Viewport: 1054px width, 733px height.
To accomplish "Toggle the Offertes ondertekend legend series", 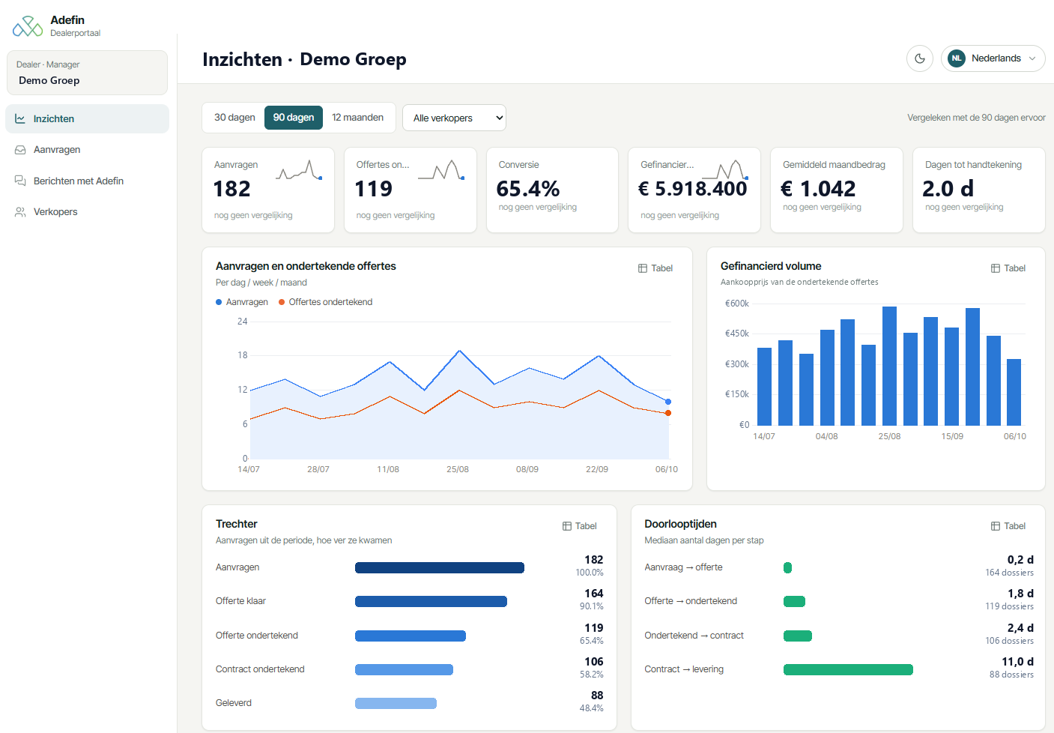I will click(x=325, y=302).
